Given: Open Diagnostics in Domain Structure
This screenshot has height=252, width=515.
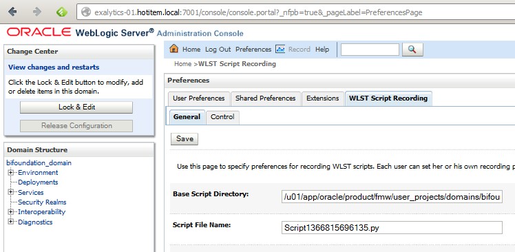Looking at the screenshot, I should 35,222.
